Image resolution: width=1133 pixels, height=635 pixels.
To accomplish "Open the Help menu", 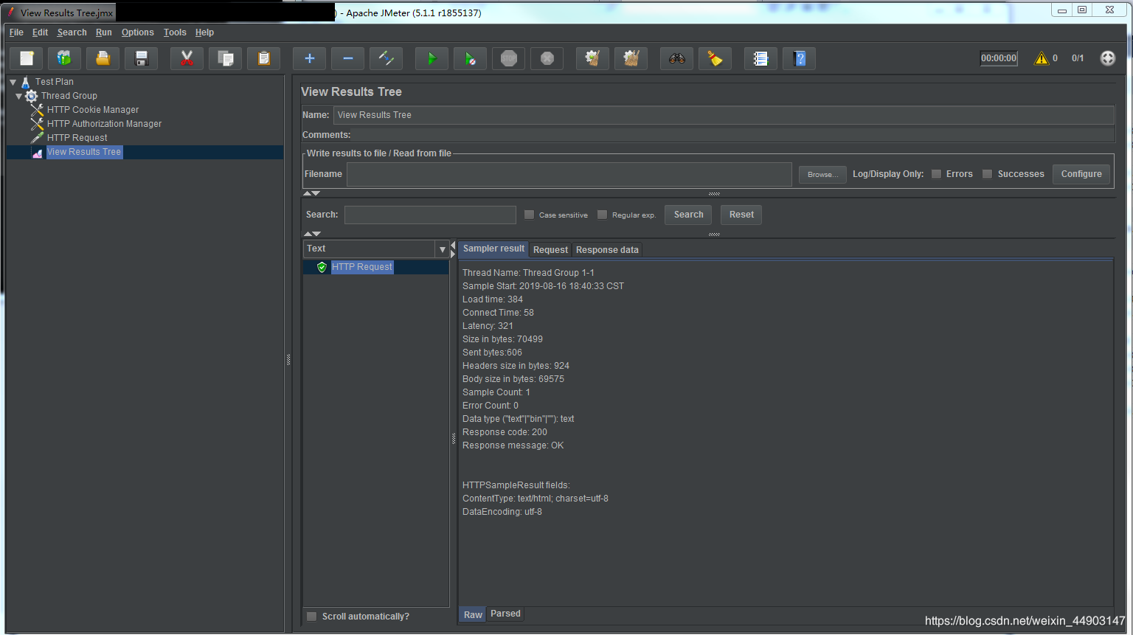I will click(x=204, y=32).
